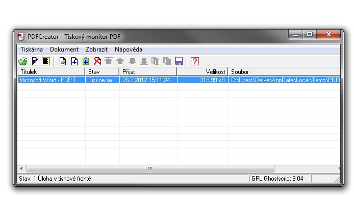Select the Microsoft Word print job row
Viewport: 354px width, 199px height.
point(179,80)
